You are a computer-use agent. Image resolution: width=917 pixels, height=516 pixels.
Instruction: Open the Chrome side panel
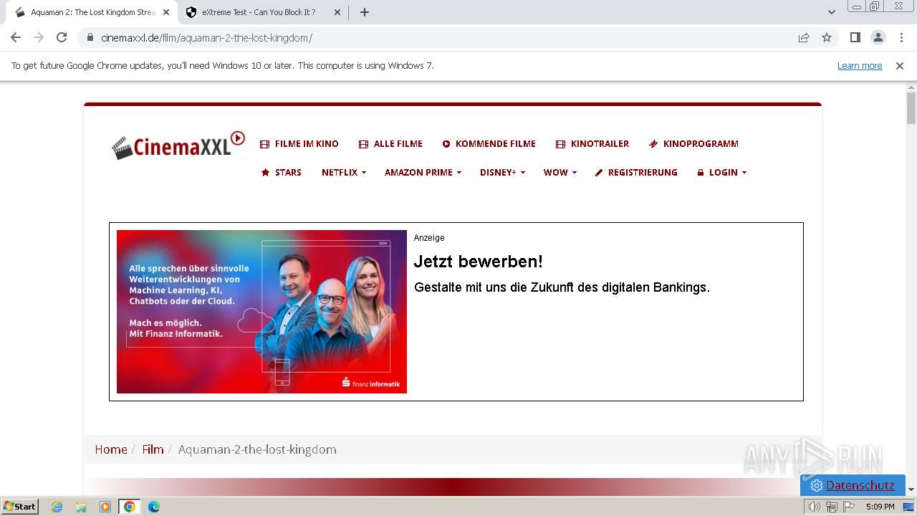click(855, 37)
